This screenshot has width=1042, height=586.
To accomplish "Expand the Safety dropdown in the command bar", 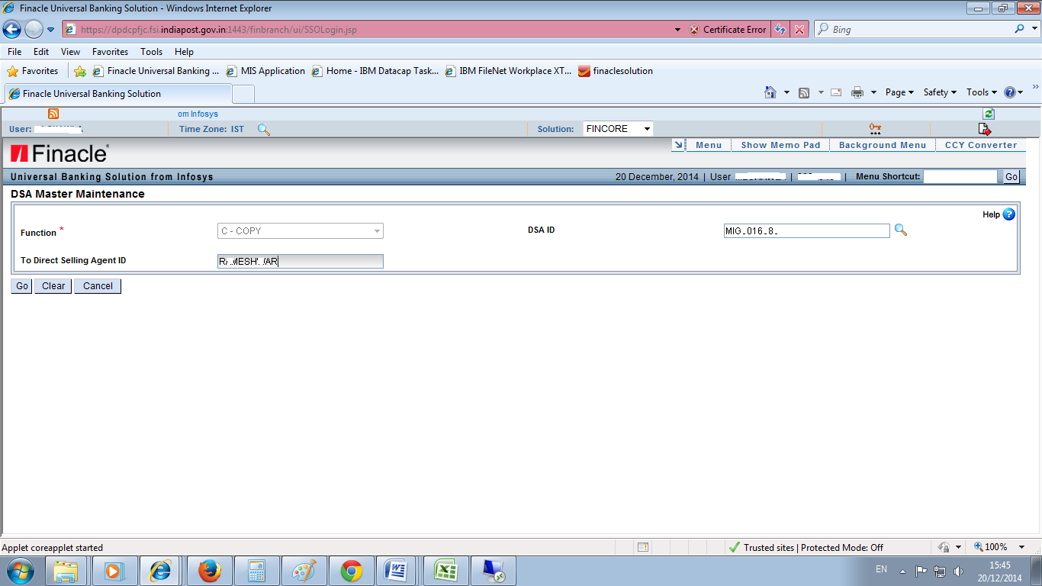I will click(x=939, y=92).
